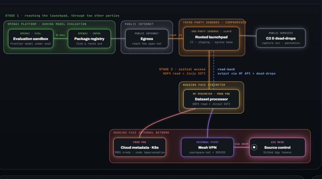Click 'frontier model under eval' subtitle

(x=31, y=44)
